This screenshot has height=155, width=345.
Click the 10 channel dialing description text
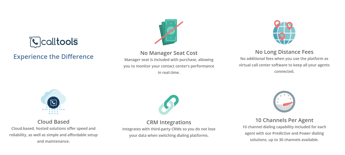click(x=284, y=133)
